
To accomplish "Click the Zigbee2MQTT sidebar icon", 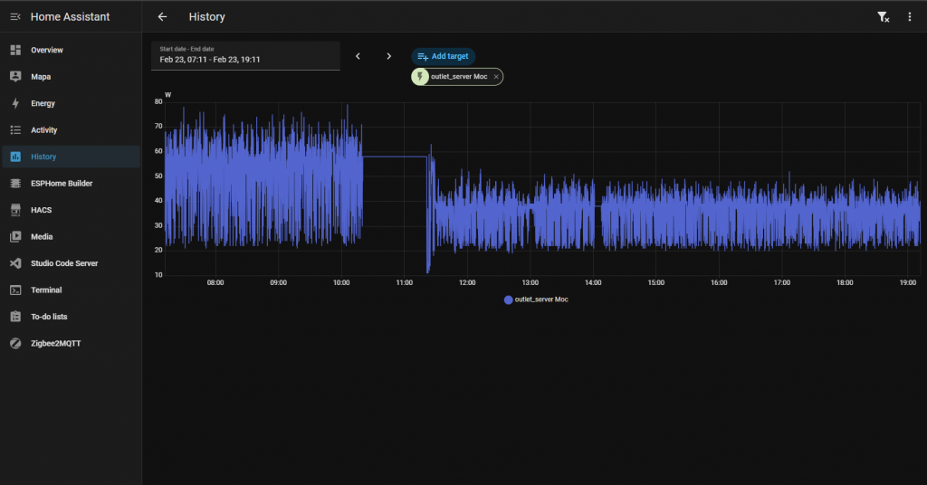I will point(15,344).
